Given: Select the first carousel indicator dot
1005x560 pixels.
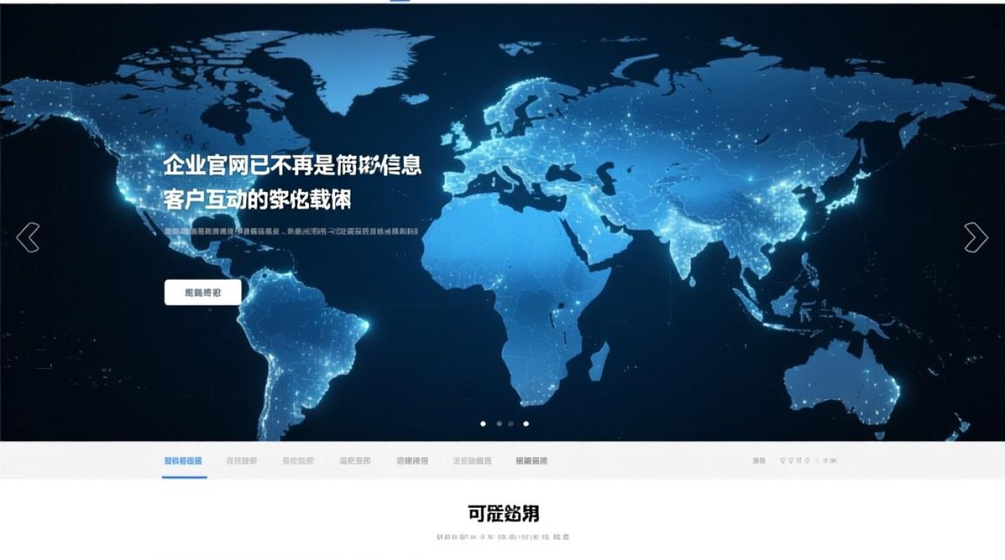Looking at the screenshot, I should click(x=483, y=424).
